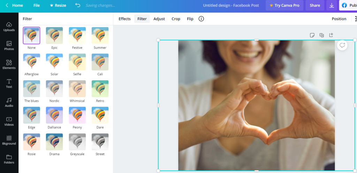Select the None filter thumbnail

pos(31,36)
